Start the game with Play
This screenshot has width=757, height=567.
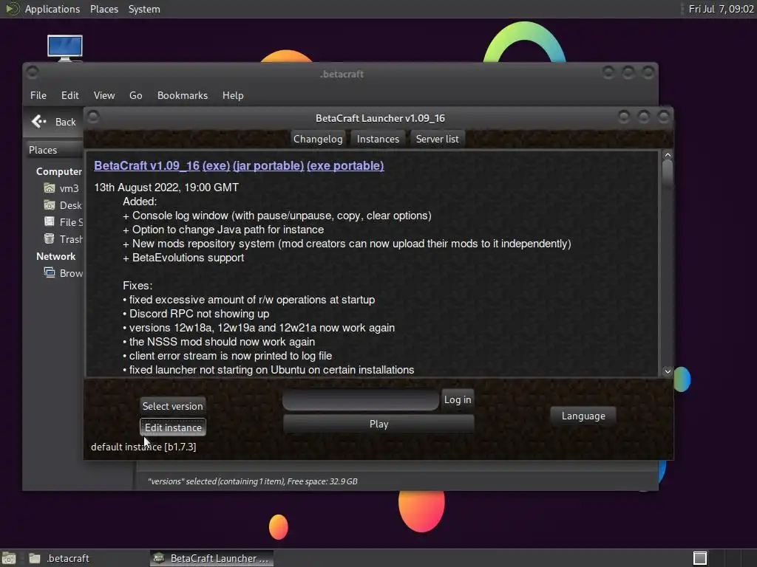click(378, 424)
